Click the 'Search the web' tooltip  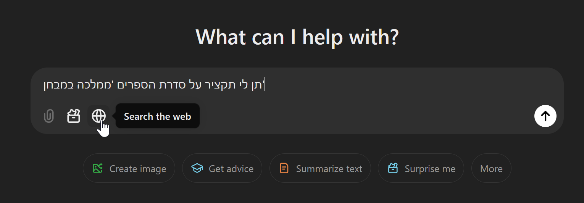tap(157, 116)
